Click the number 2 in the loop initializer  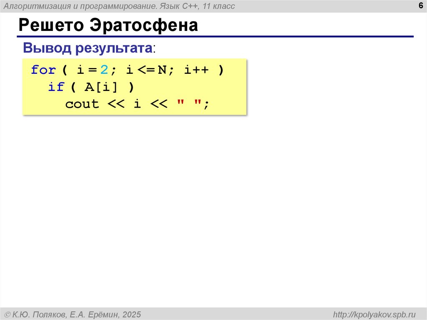click(x=103, y=70)
